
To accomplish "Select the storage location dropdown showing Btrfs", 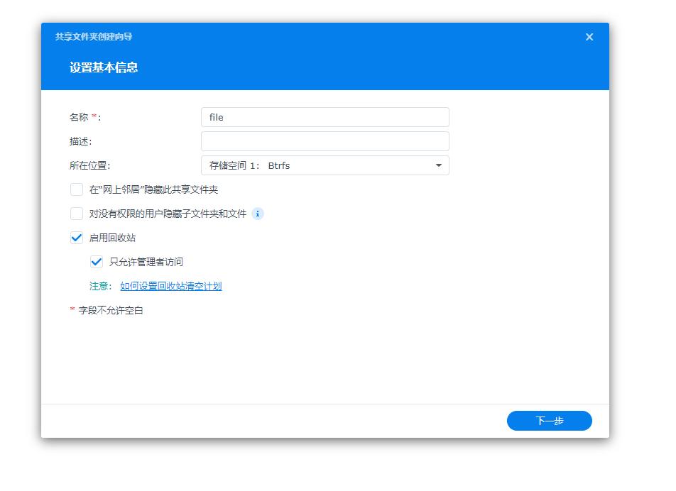I will click(325, 165).
